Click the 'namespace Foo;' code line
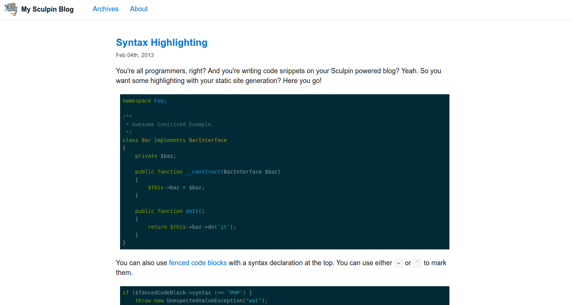Screen dimensions: 571x305 tap(144, 101)
